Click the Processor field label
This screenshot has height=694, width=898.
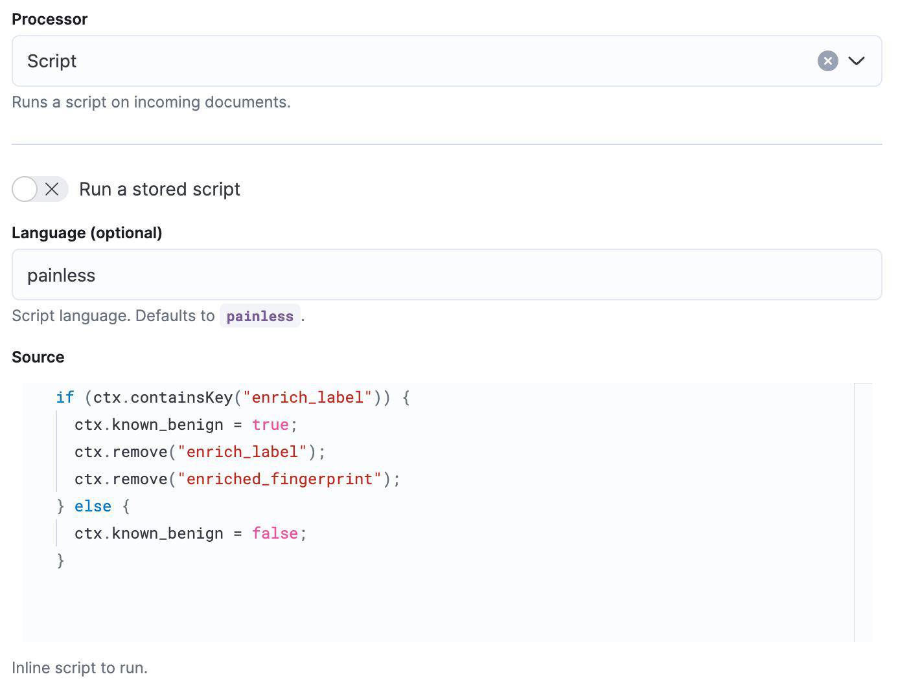click(49, 19)
